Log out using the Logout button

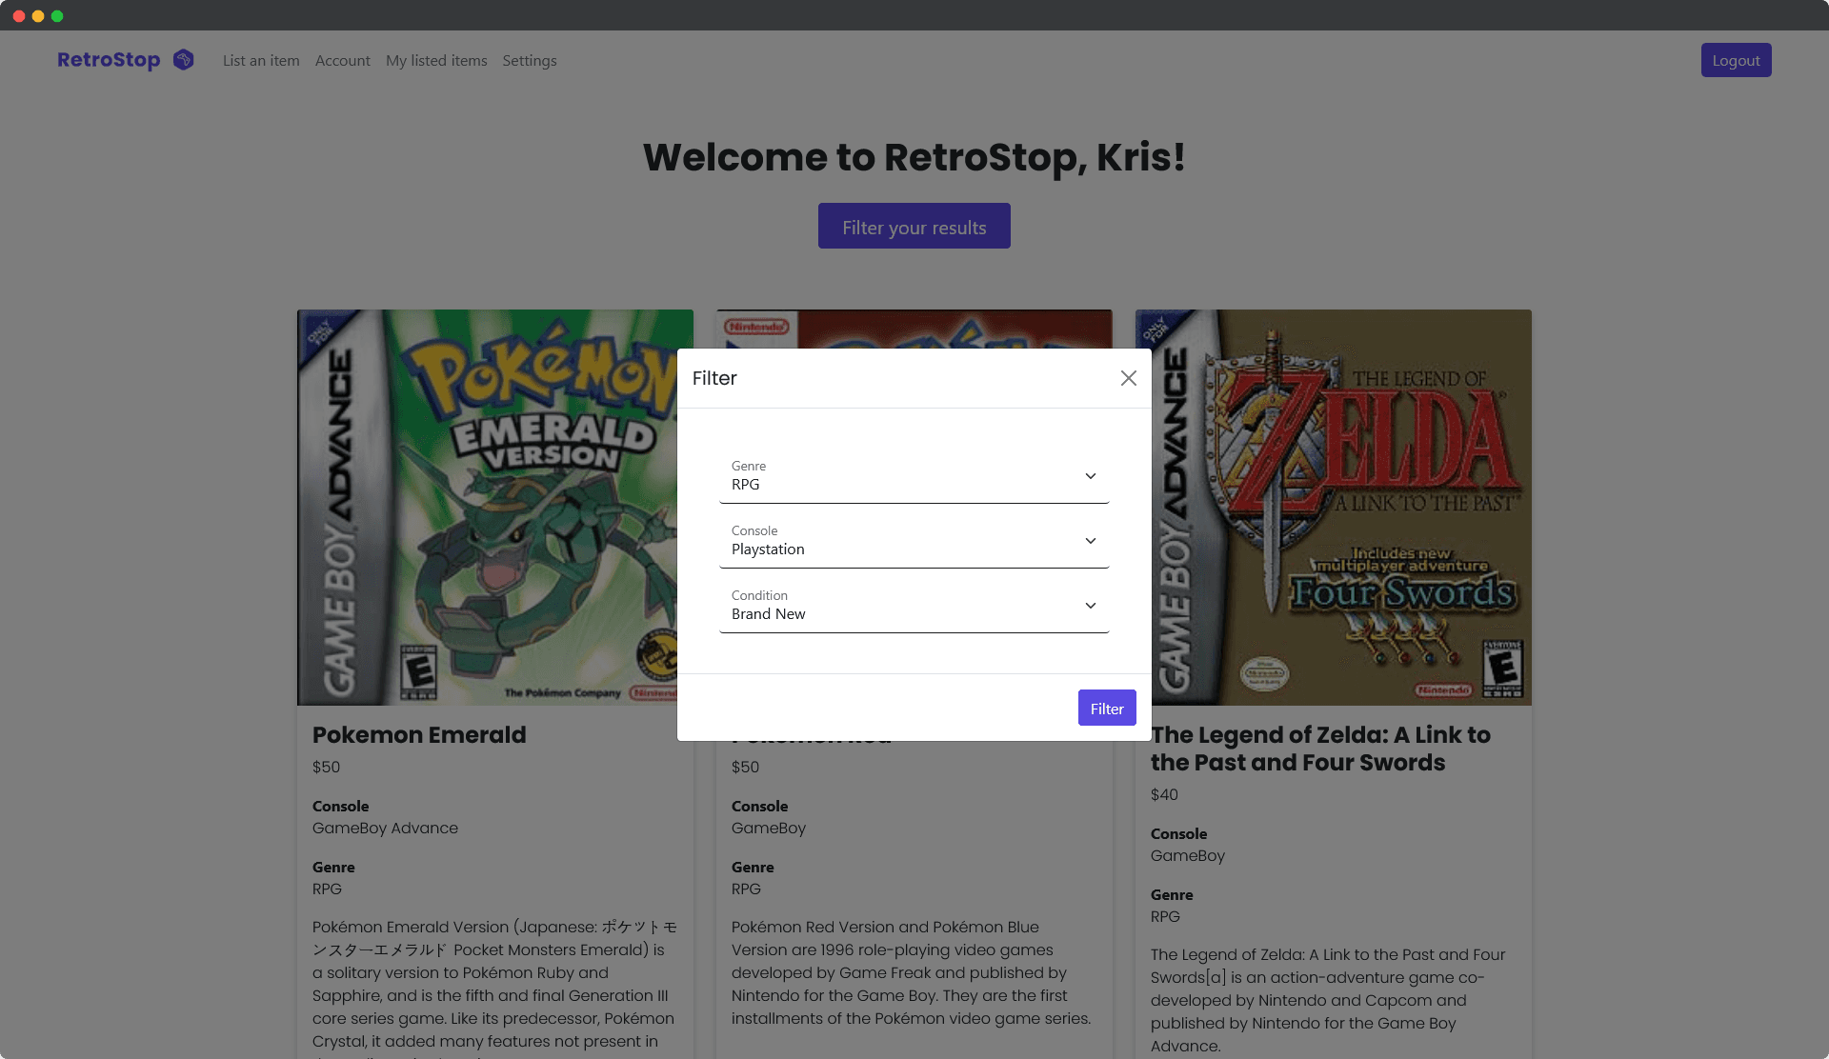click(x=1736, y=60)
